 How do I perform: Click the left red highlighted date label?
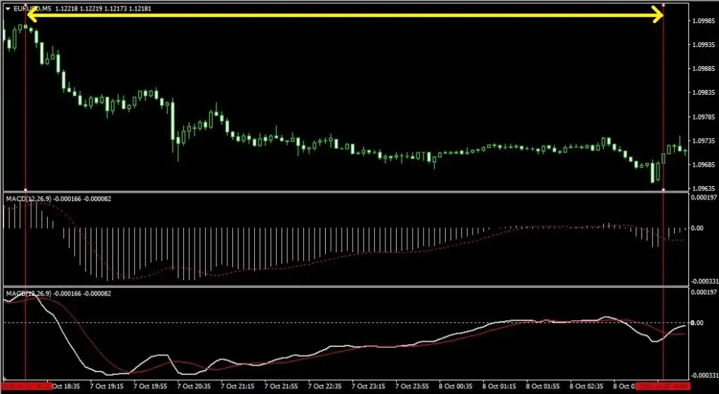click(x=26, y=386)
